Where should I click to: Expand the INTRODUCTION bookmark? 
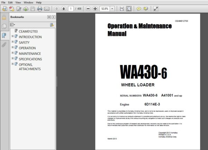[12, 36]
